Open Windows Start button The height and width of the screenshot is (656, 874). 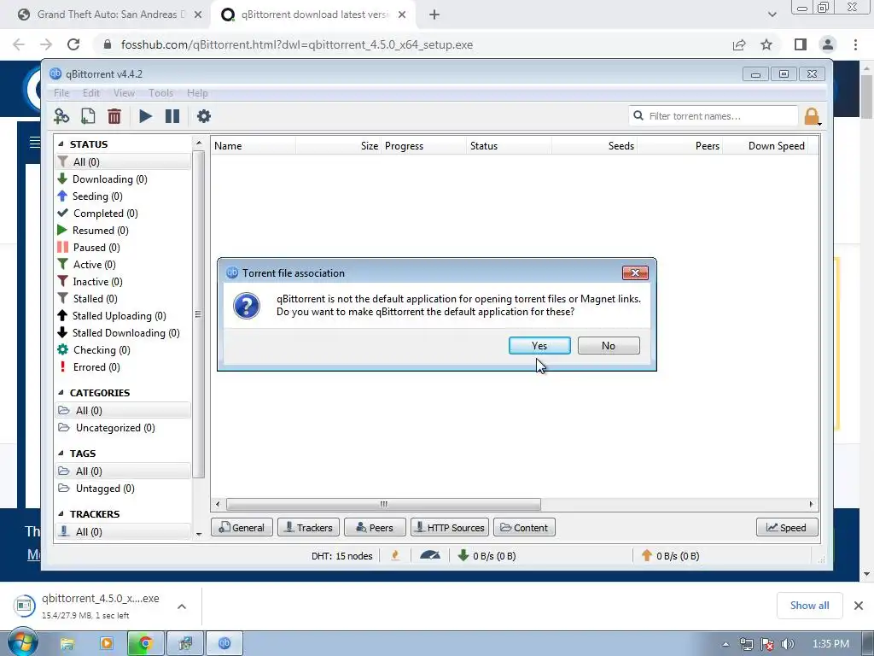(x=22, y=642)
